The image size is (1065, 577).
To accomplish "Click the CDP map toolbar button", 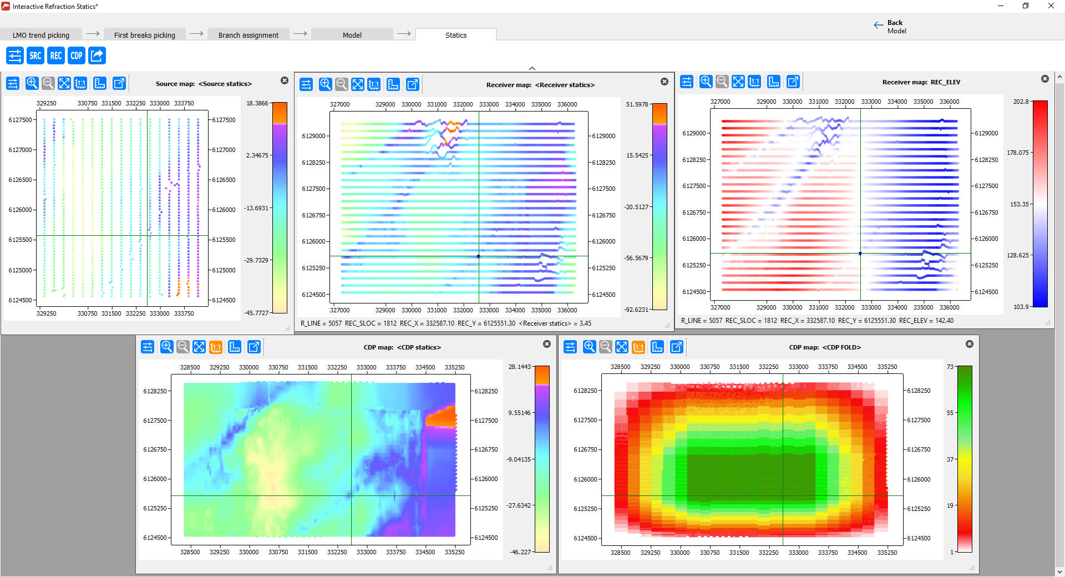I will point(77,55).
